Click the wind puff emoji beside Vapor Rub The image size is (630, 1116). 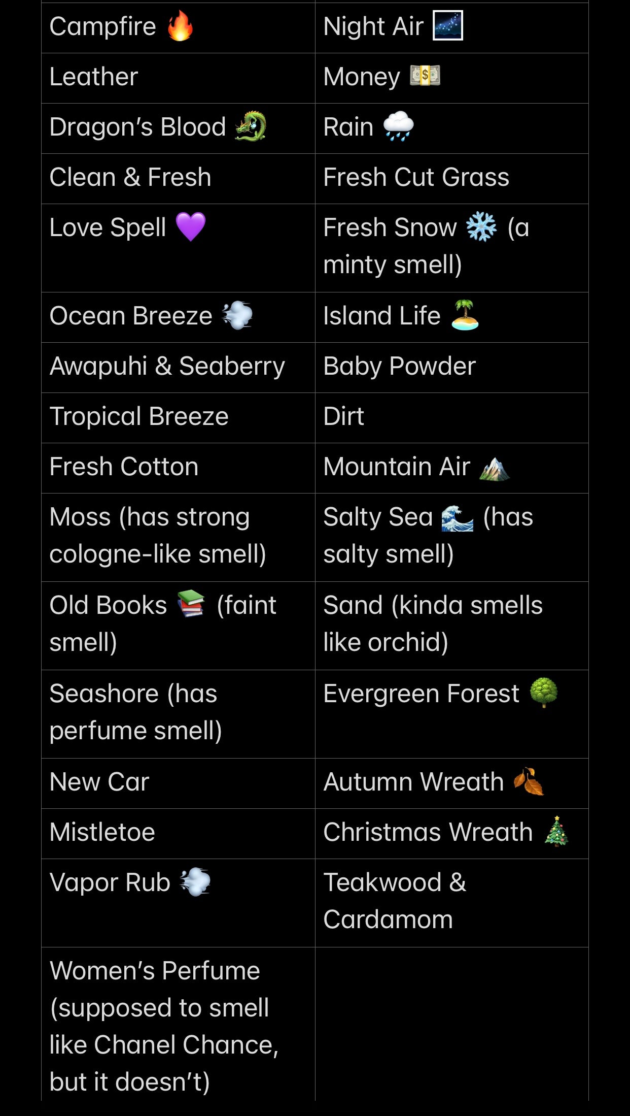[x=195, y=882]
